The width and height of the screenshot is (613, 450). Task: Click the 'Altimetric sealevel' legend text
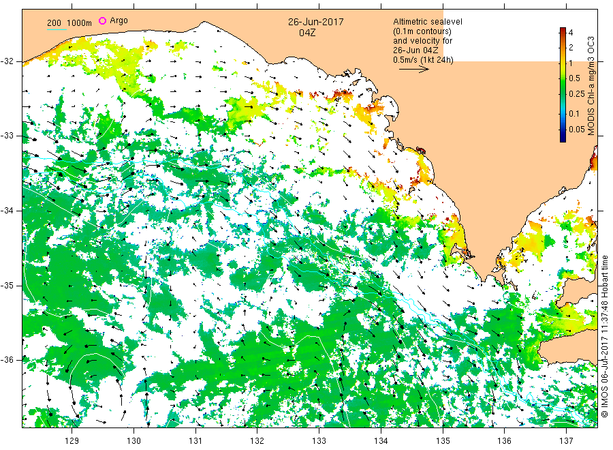point(428,22)
